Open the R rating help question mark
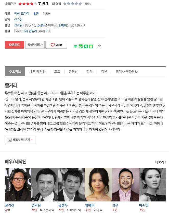The width and height of the screenshot is (169, 215). (x=50, y=31)
